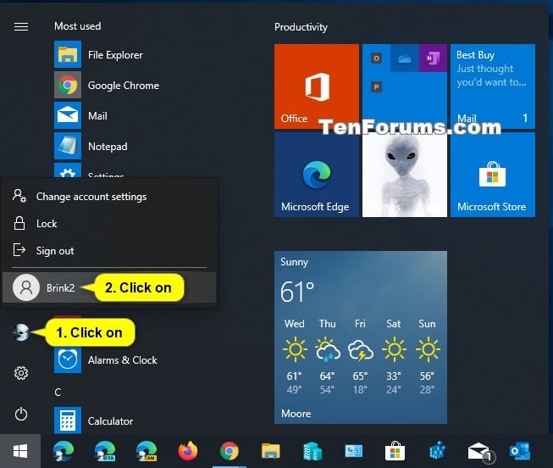This screenshot has height=468, width=553.
Task: Open the Best Buy Mail live tile
Action: pos(493,86)
